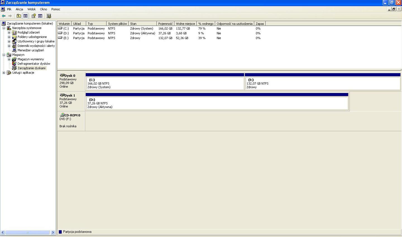The image size is (402, 237).
Task: Click the navy Partycja podstawowa legend swatch
Action: point(60,232)
